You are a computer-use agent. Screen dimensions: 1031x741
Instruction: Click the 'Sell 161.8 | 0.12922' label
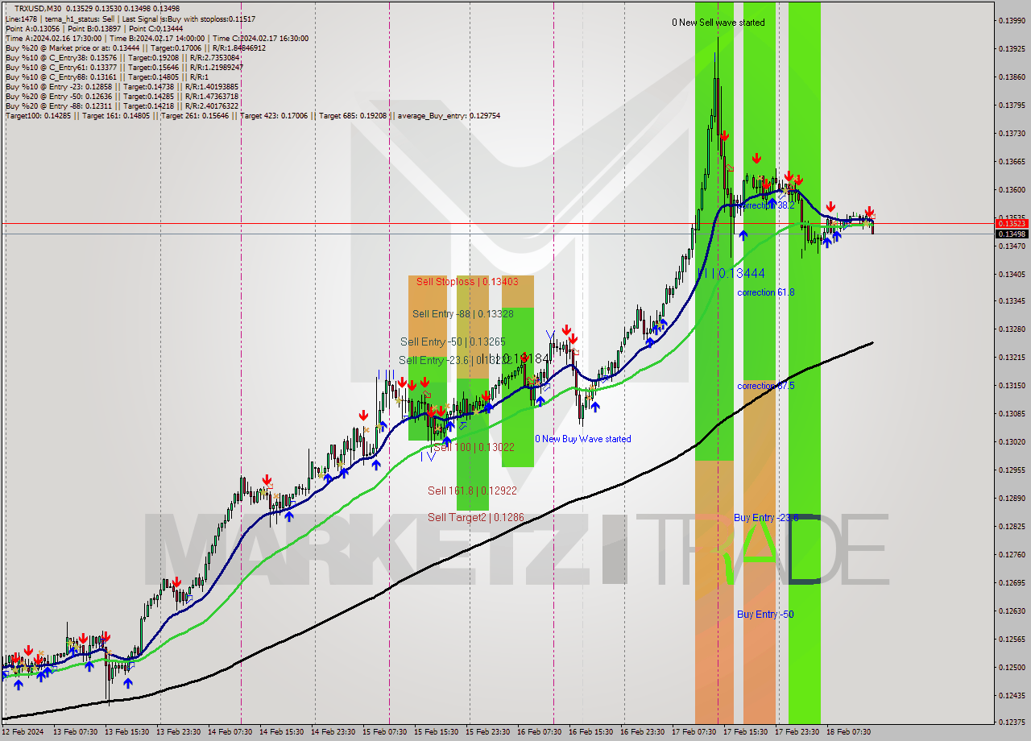[x=472, y=491]
